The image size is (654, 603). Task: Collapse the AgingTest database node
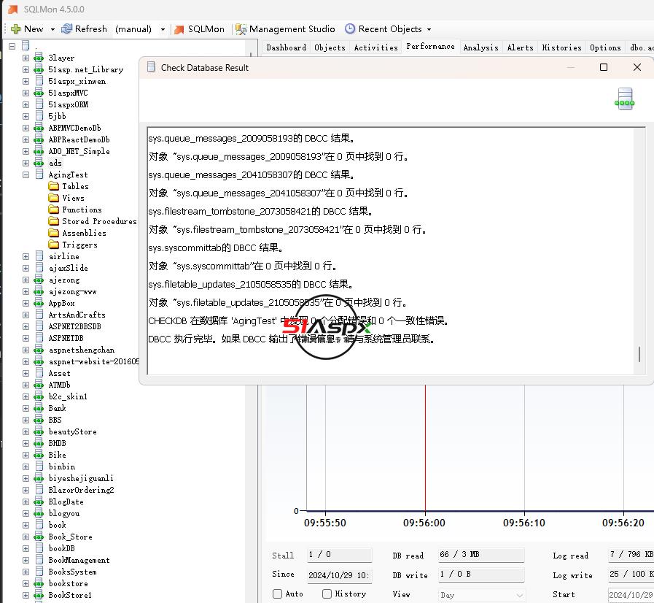26,174
